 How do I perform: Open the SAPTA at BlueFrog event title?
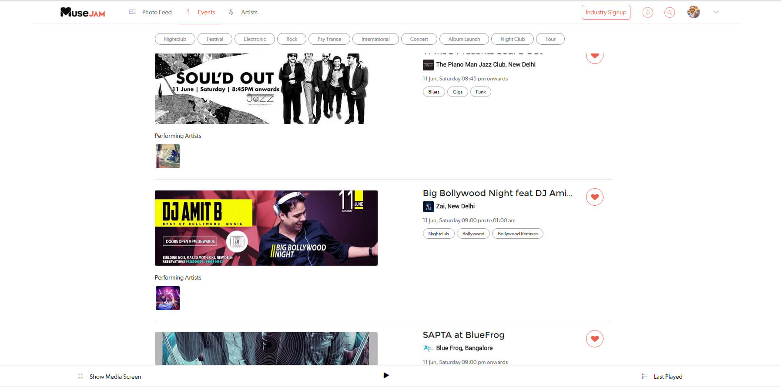tap(463, 335)
